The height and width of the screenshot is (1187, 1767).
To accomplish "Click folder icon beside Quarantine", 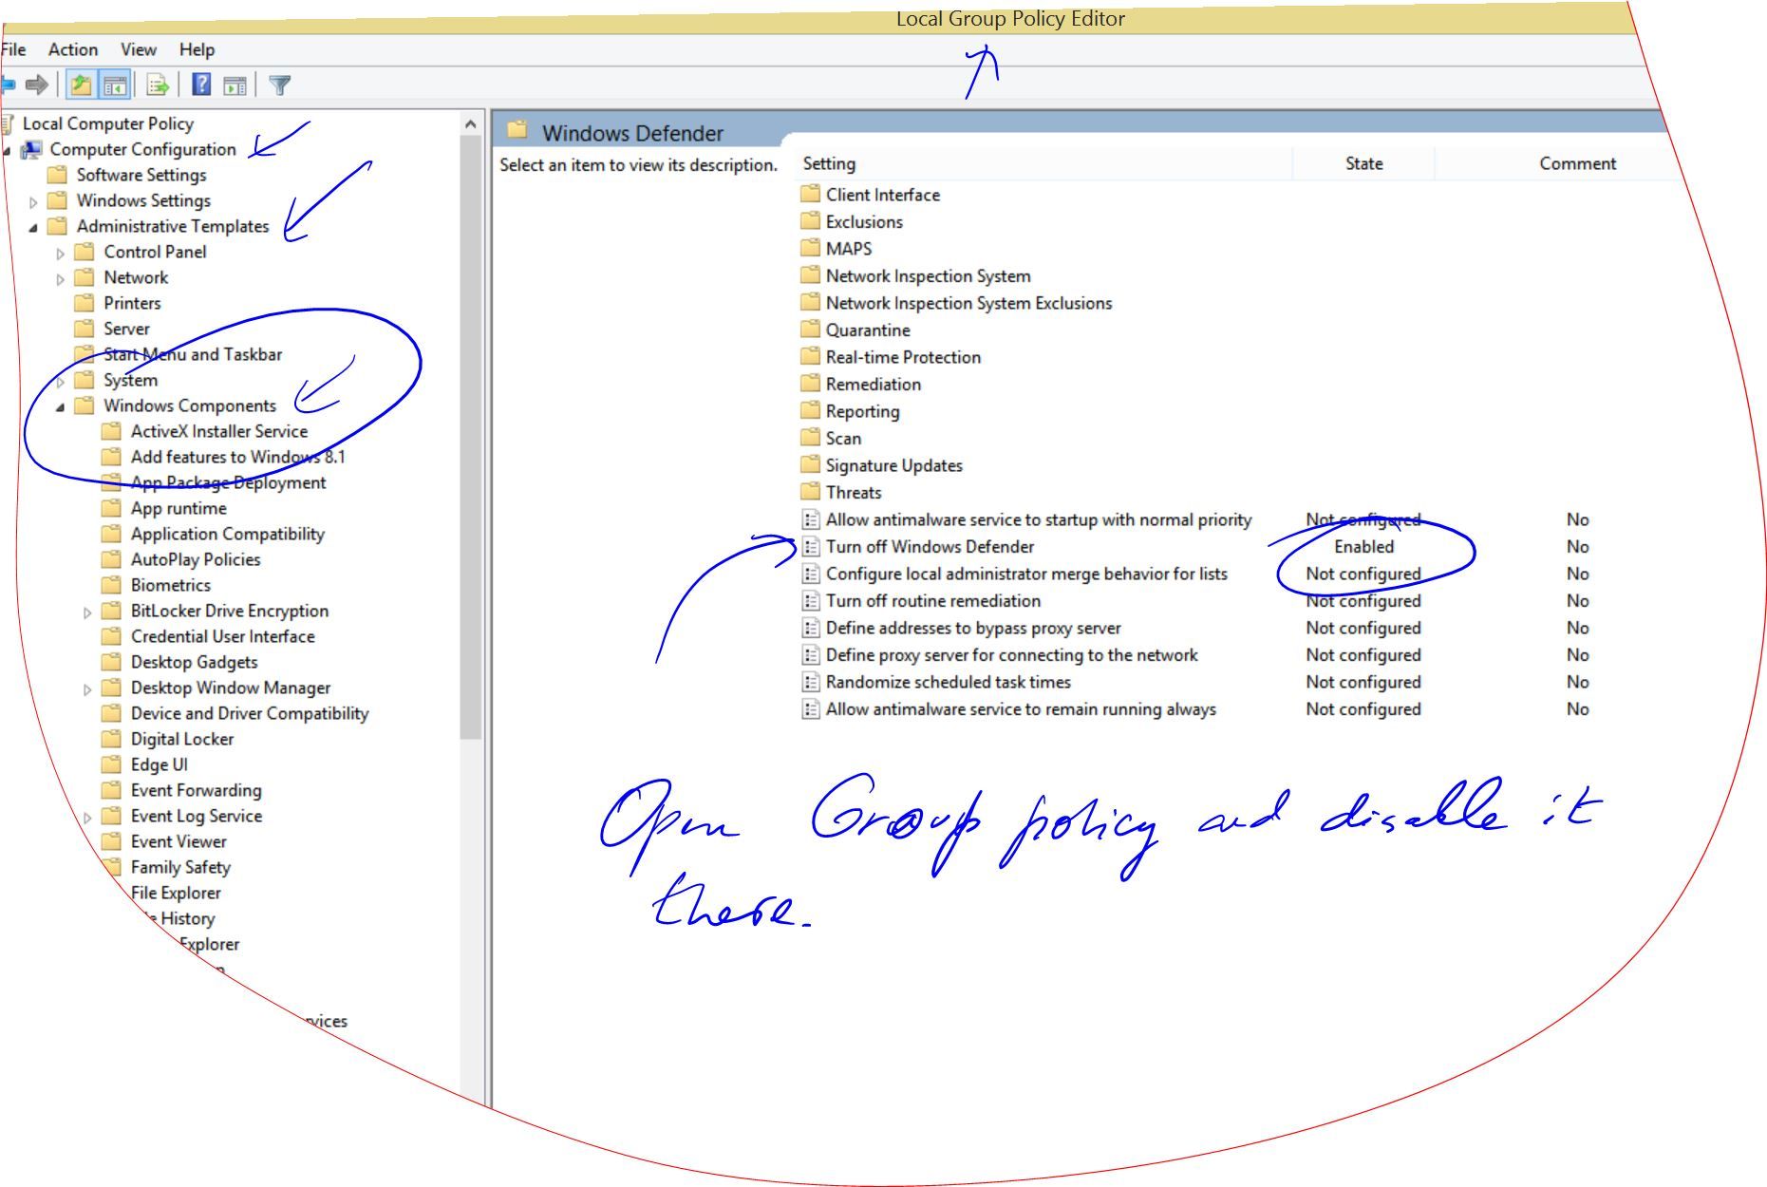I will [x=810, y=330].
